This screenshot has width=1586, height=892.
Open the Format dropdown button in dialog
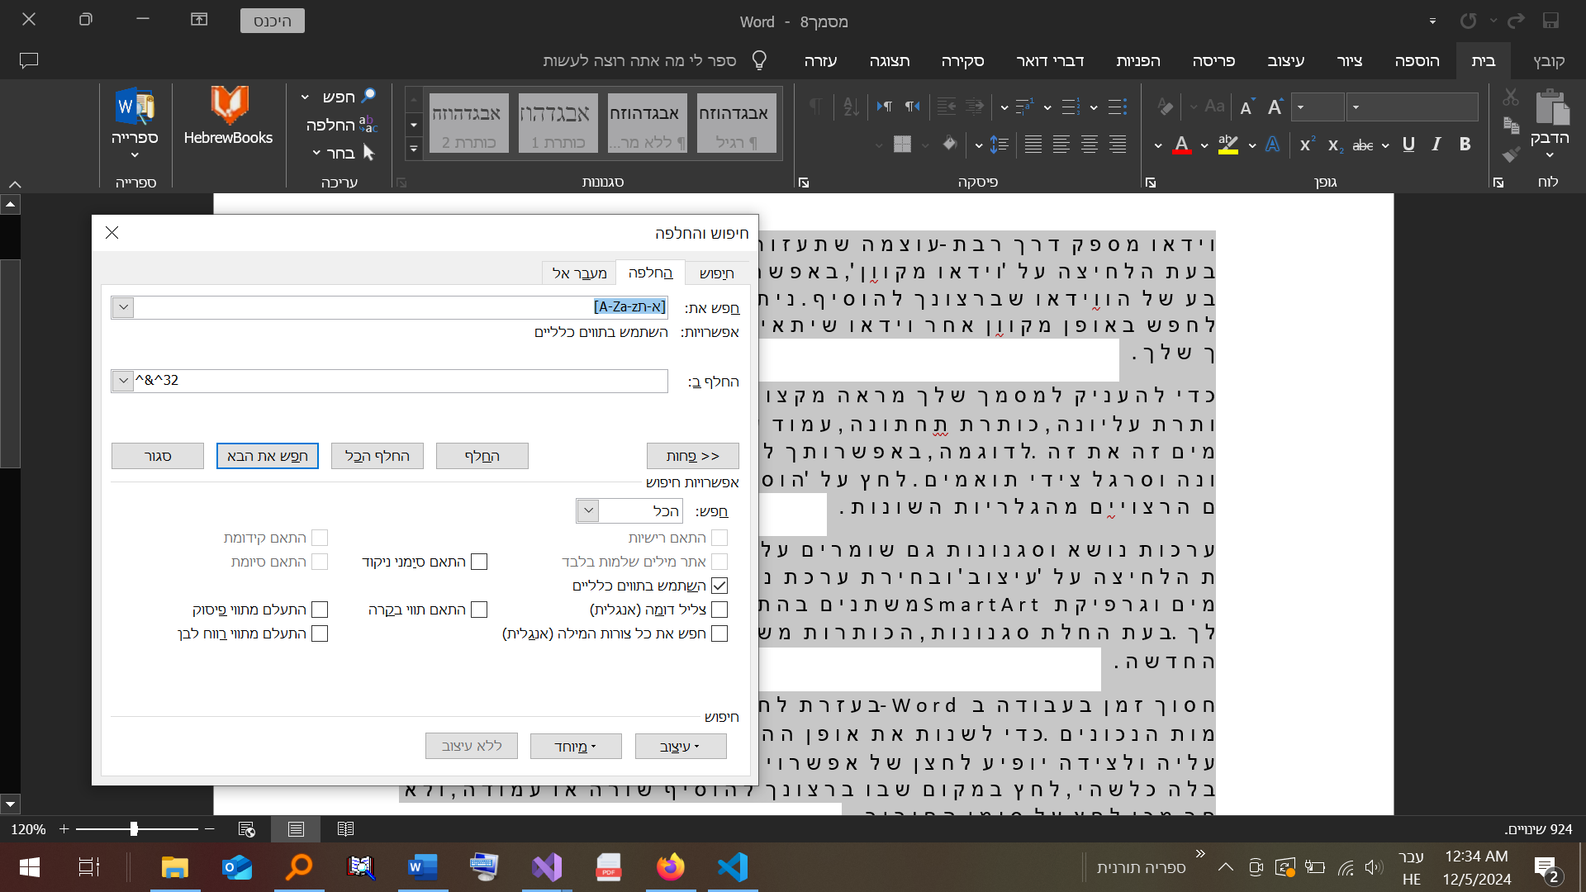pos(681,746)
